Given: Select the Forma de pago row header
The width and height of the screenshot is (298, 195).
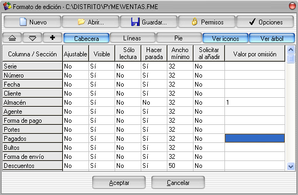Looking at the screenshot, I should [33, 121].
